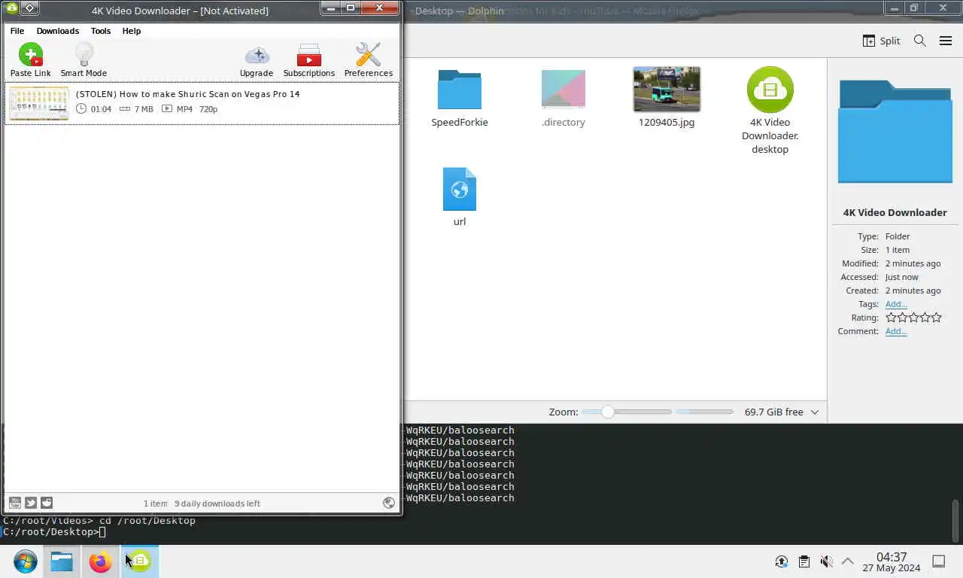Screen dimensions: 963x578
Task: Open the Start menu orb
Action: (x=25, y=561)
